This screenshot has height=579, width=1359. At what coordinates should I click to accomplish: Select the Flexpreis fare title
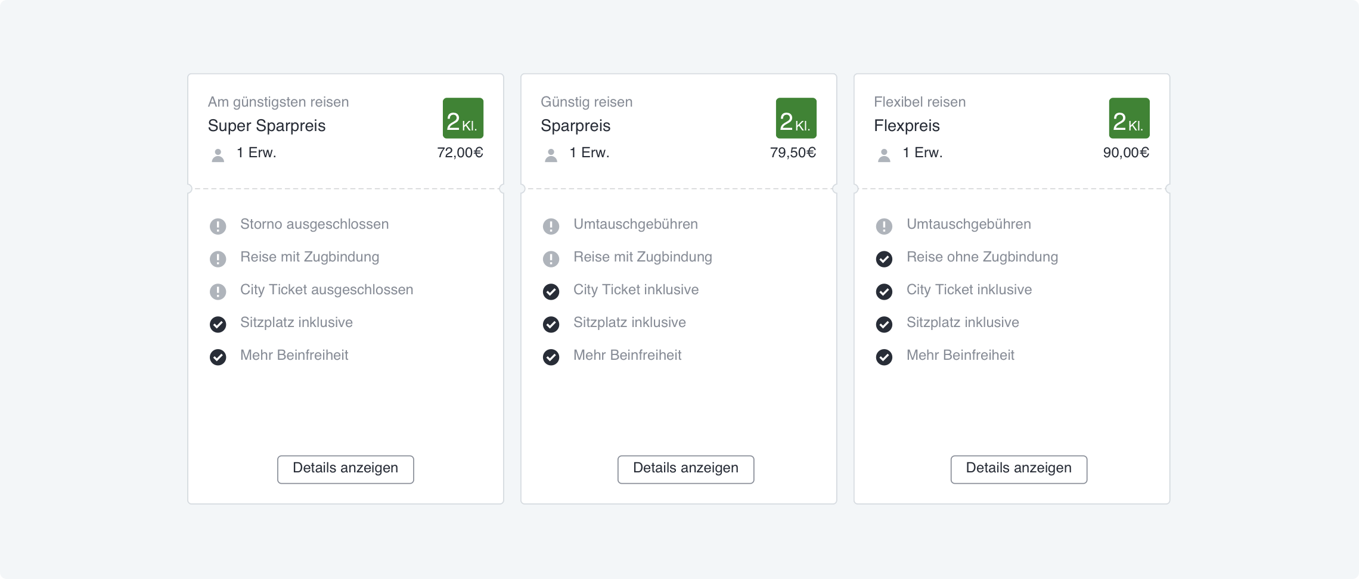tap(907, 126)
